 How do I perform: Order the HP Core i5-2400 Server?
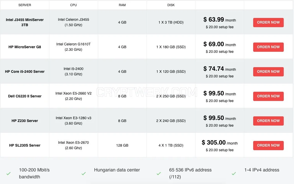(268, 72)
